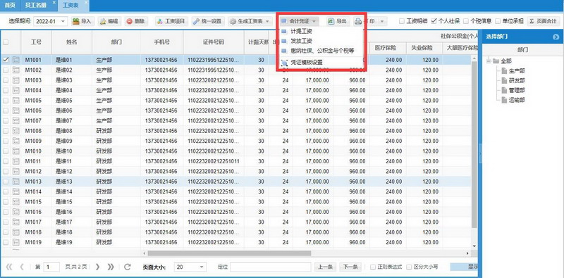Tick the checkbox for row M1005
This screenshot has height=278, width=564.
(x=6, y=100)
